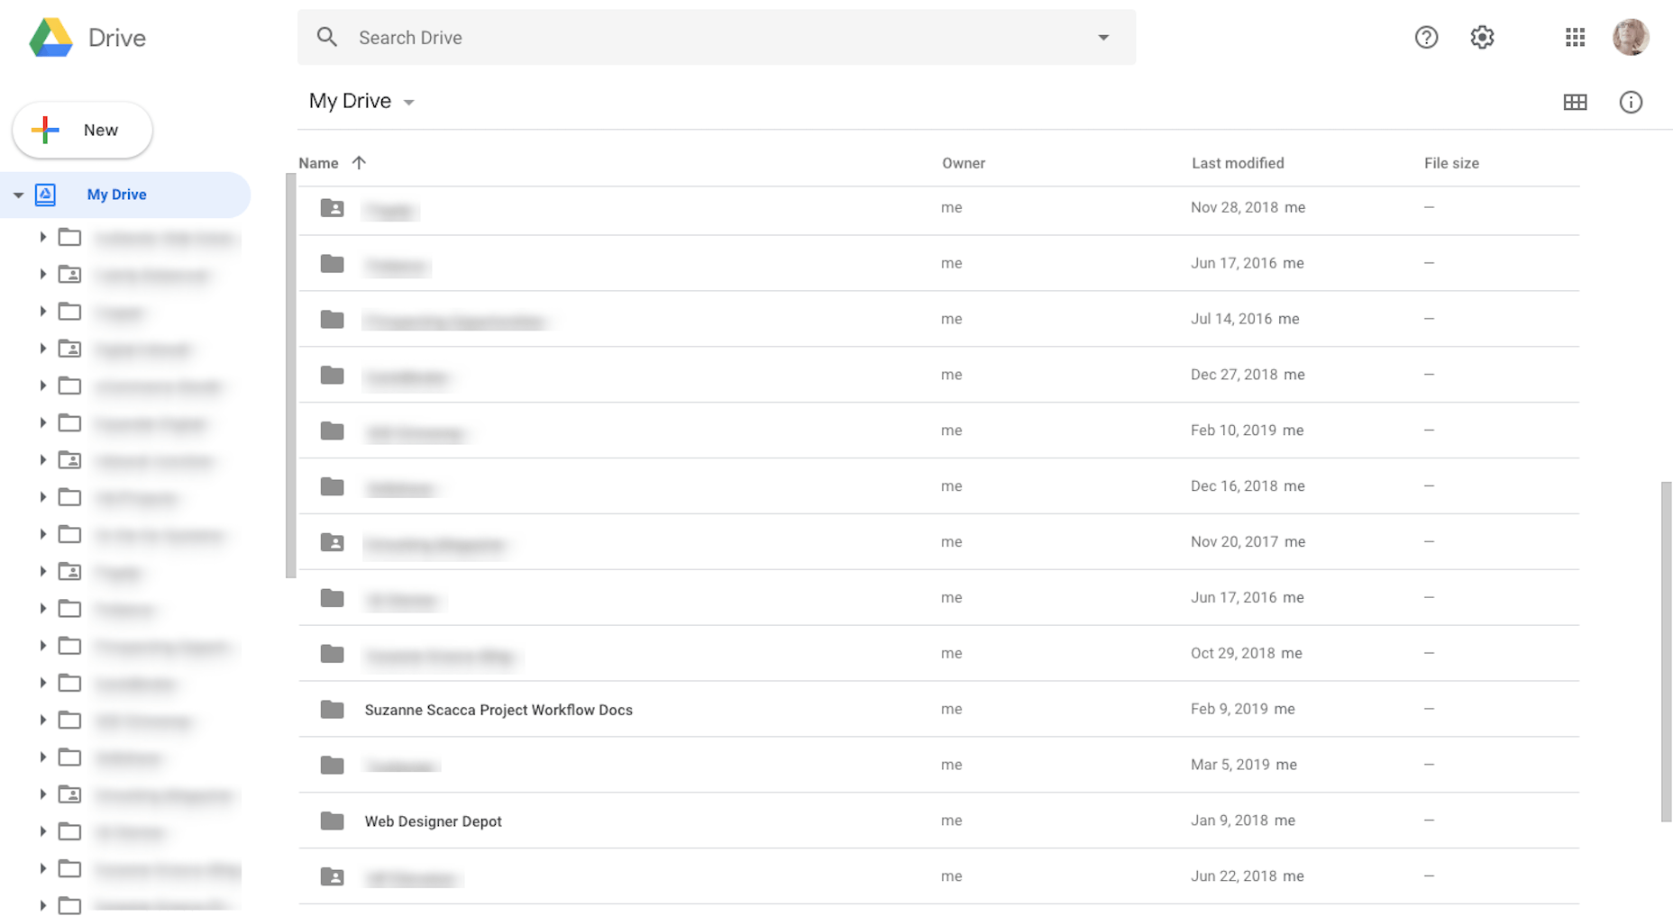Click the colorful plus icon in New
Viewport: 1673px width, 916px height.
click(45, 130)
